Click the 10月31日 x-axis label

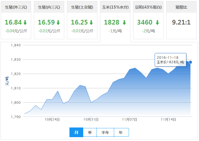click(91, 119)
